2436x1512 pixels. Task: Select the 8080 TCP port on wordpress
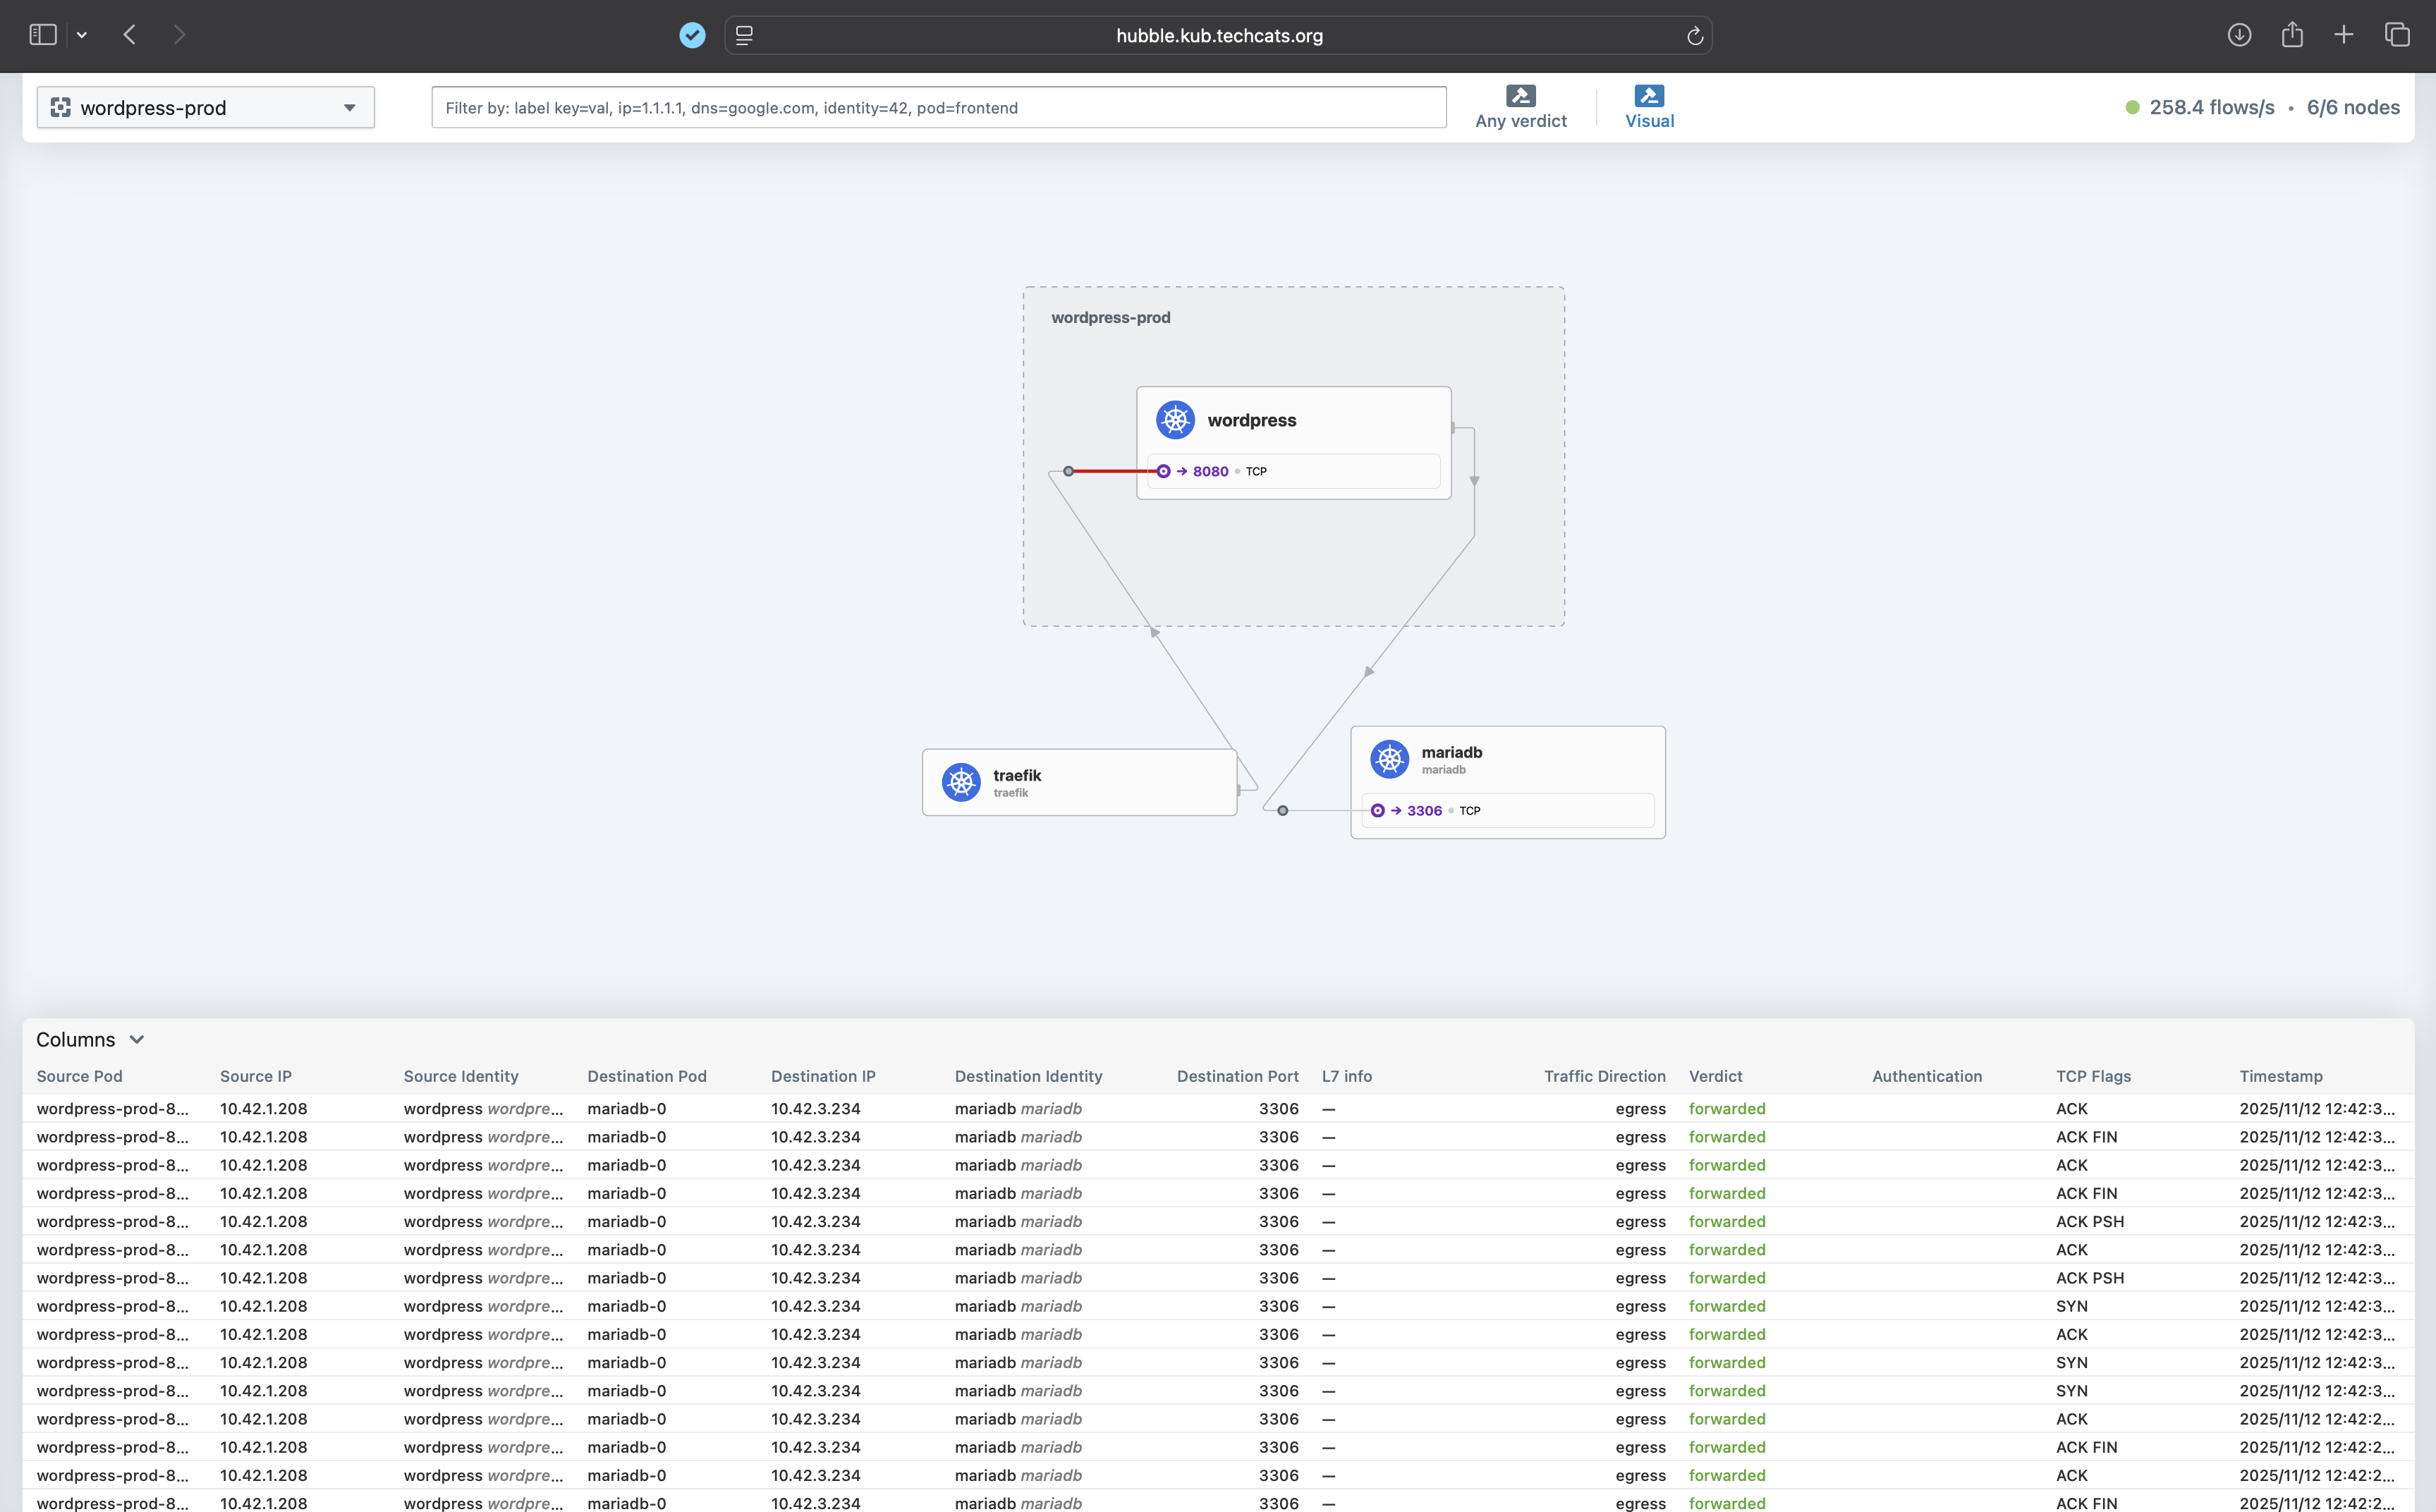pyautogui.click(x=1210, y=471)
